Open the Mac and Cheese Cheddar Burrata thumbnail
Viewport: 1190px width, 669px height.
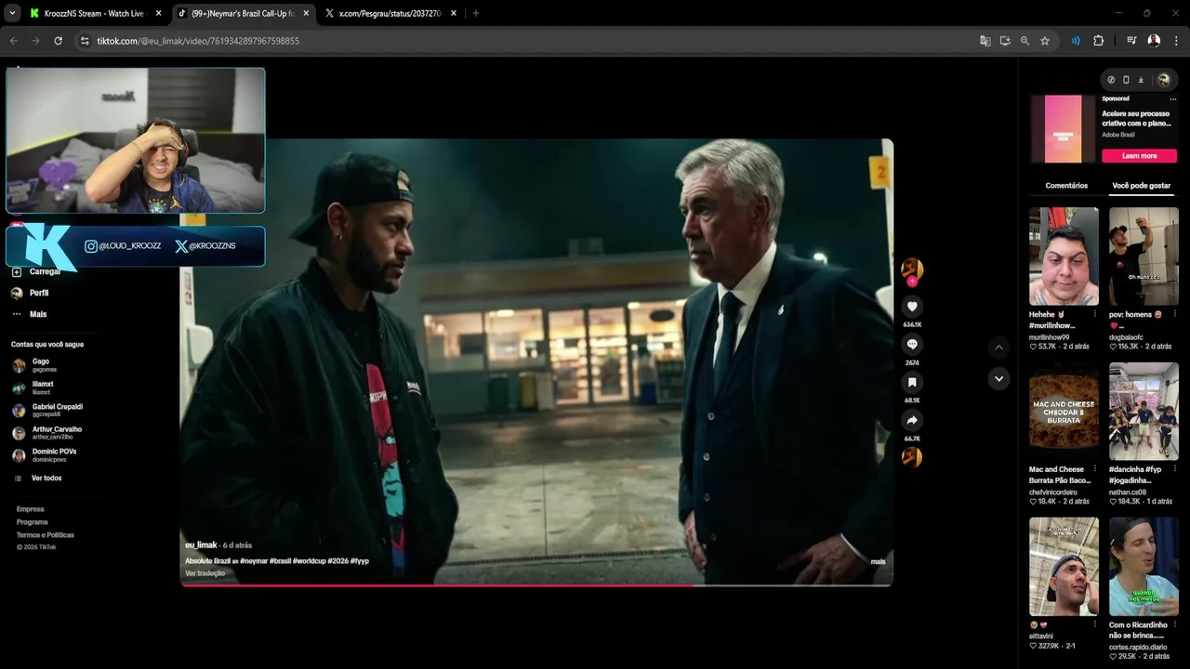point(1064,412)
